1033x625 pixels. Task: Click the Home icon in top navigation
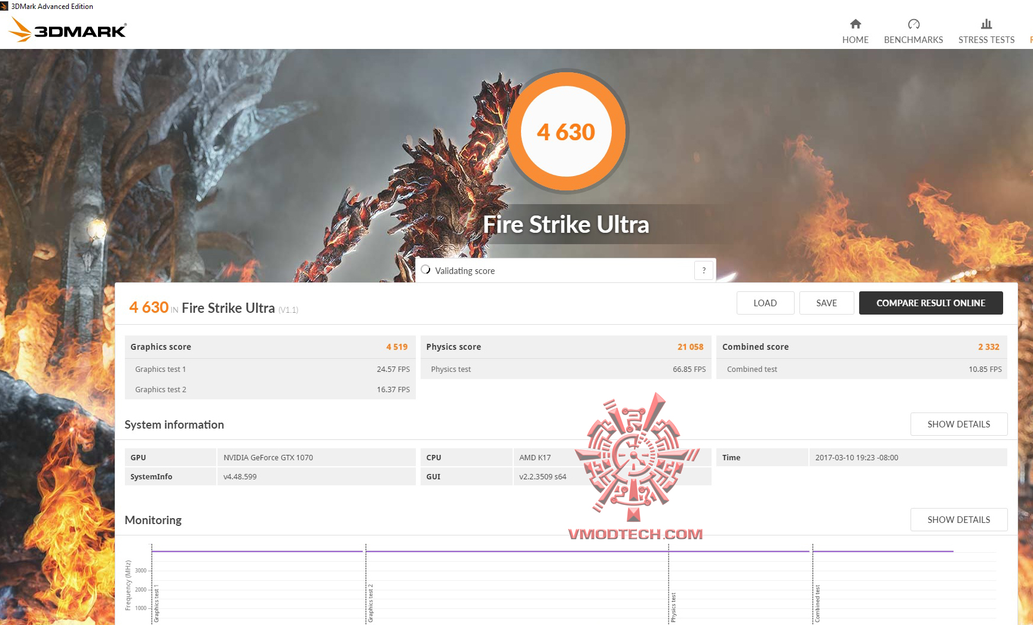tap(855, 24)
